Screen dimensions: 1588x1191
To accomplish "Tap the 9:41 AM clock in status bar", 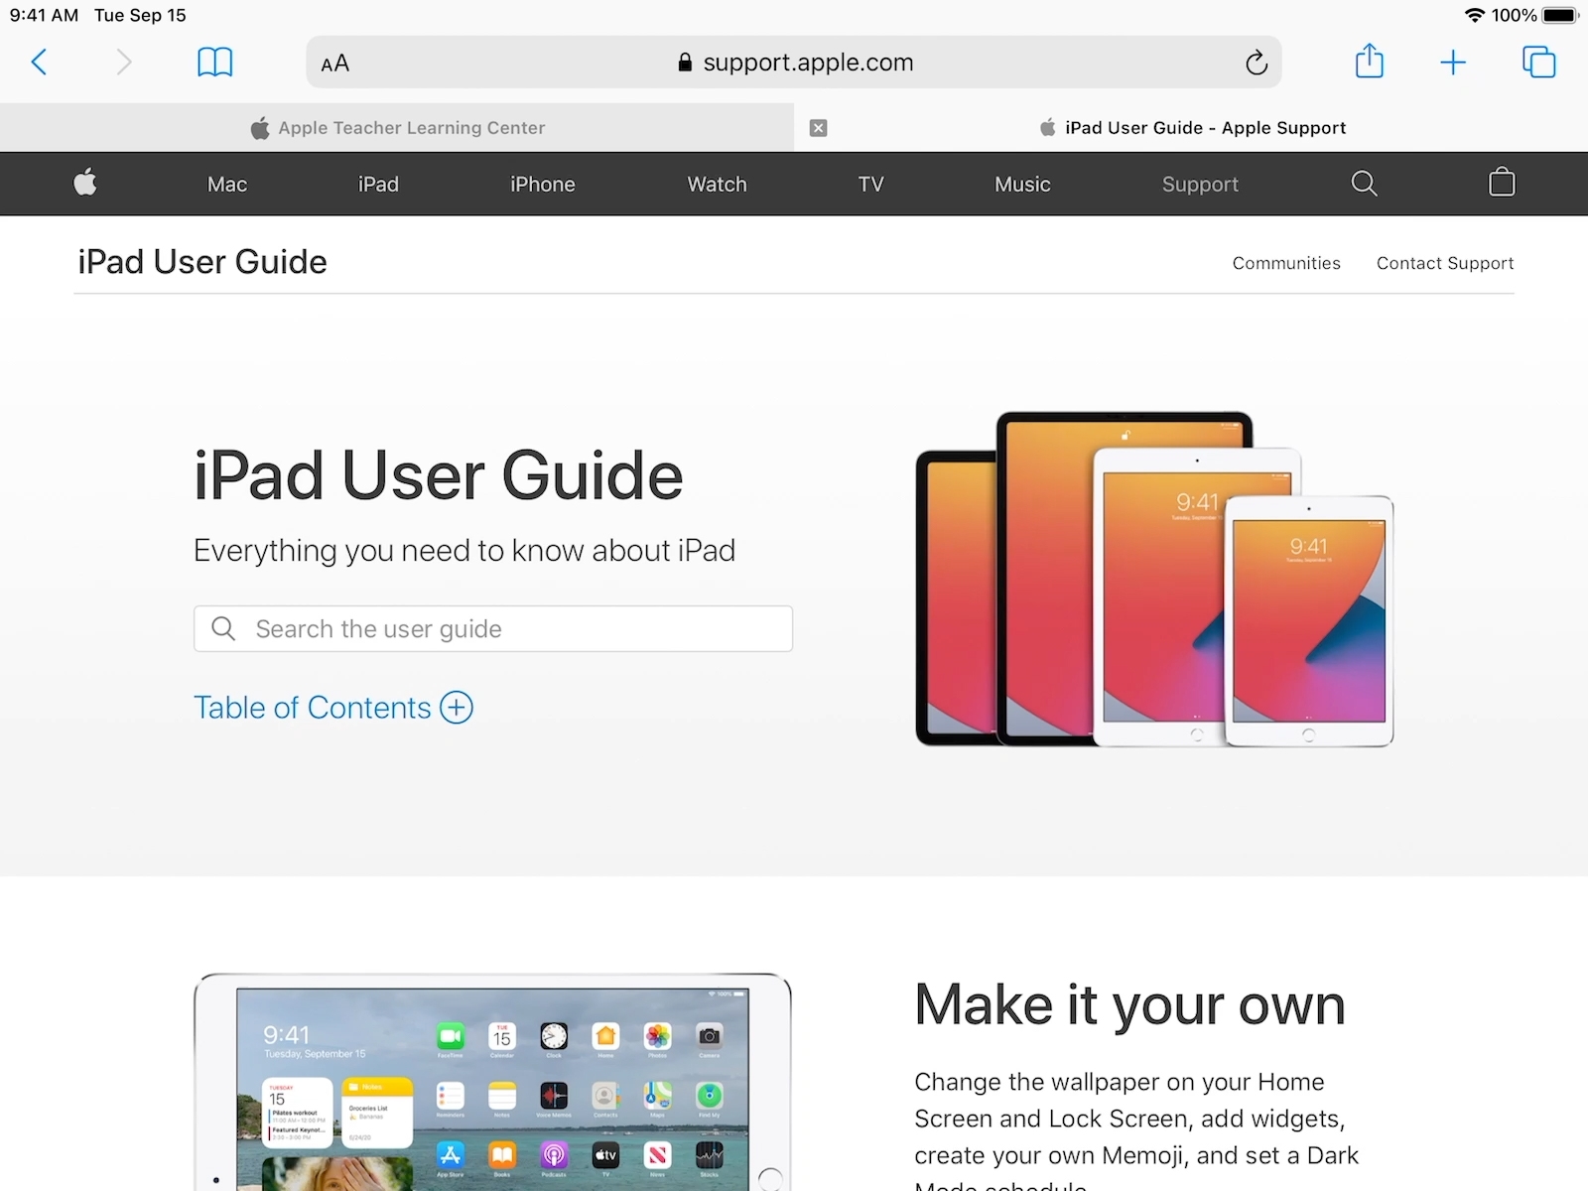I will 44,15.
